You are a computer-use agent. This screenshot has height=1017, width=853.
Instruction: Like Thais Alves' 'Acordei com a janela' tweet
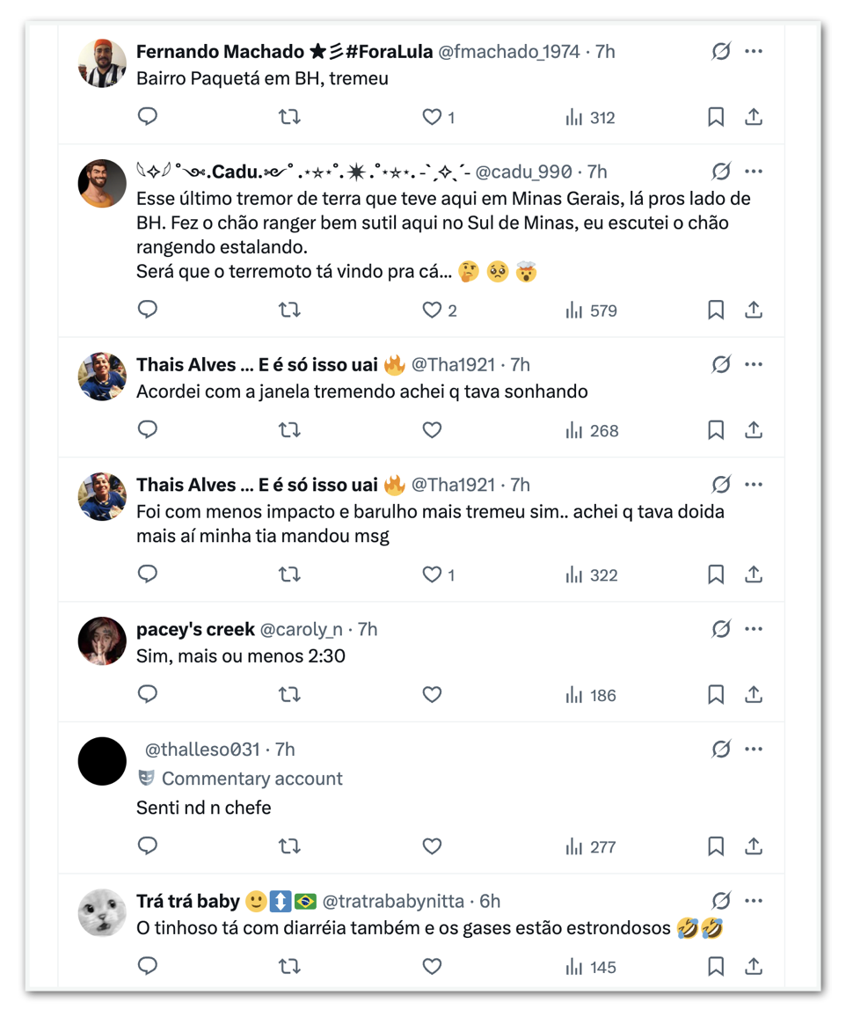coord(432,430)
